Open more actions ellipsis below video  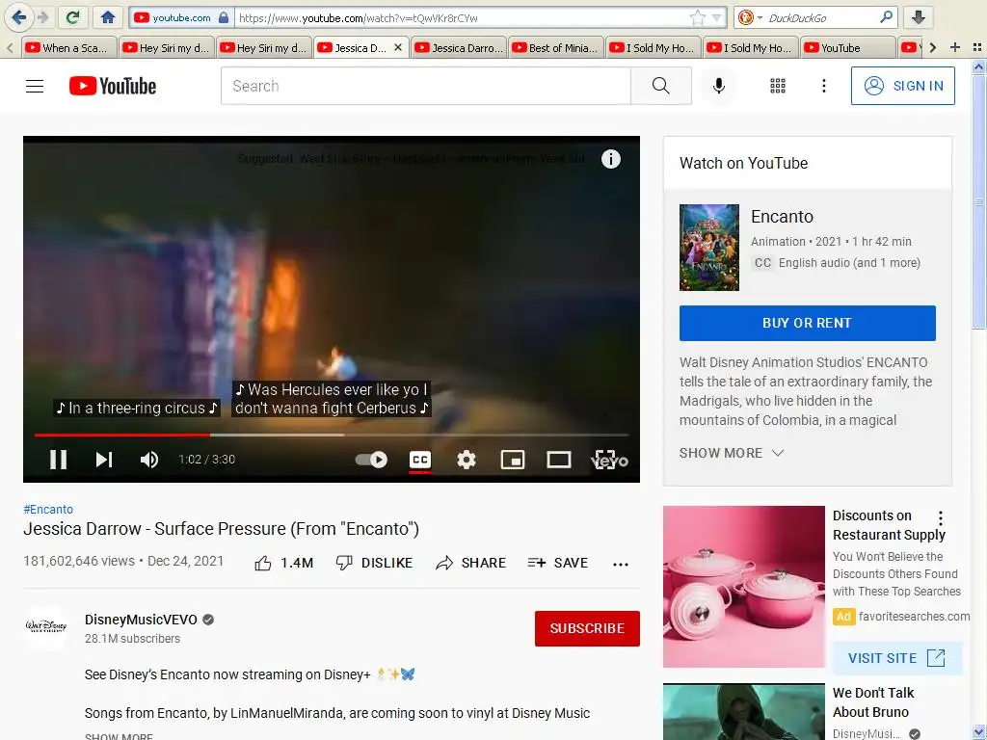(x=621, y=564)
